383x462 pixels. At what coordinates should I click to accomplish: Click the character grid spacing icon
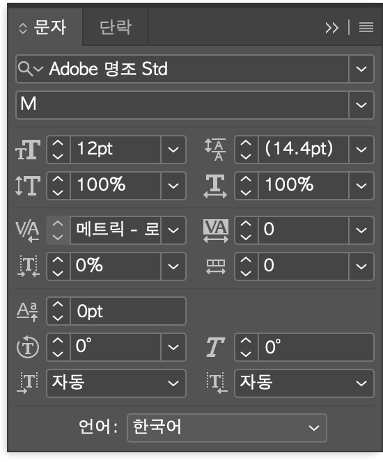(x=216, y=267)
